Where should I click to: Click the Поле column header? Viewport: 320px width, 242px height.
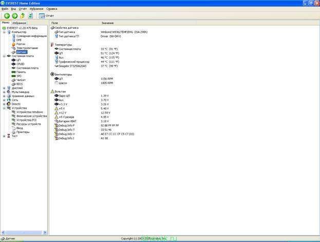coord(74,23)
